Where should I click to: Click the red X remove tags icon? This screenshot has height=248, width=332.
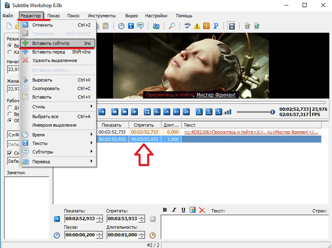click(202, 210)
